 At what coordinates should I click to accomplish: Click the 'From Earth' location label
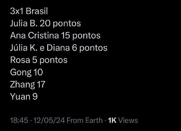coord(85,120)
